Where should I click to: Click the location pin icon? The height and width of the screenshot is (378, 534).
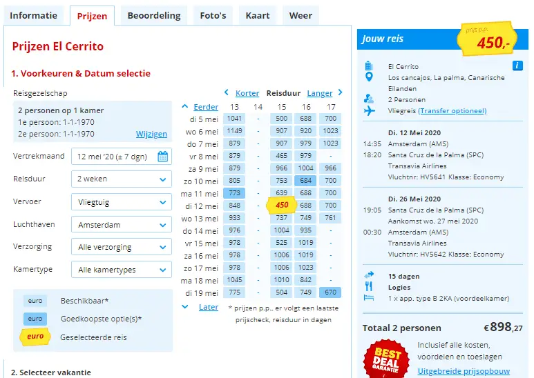369,77
